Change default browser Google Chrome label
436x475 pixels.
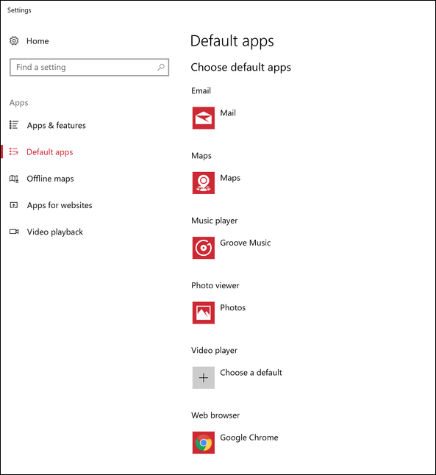(249, 438)
